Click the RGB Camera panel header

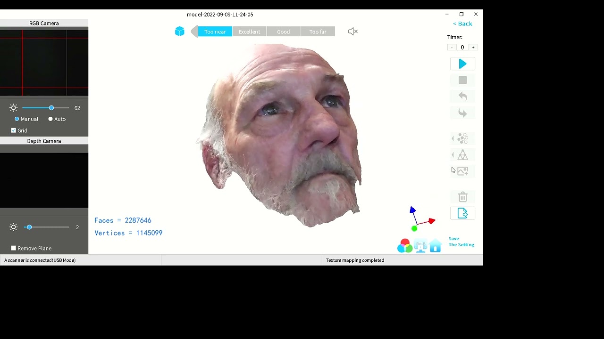(x=44, y=23)
